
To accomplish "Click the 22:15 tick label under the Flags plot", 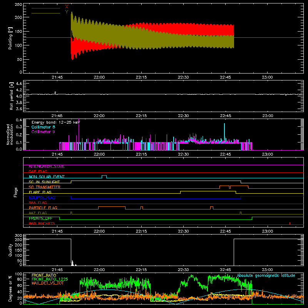I will point(141,231).
